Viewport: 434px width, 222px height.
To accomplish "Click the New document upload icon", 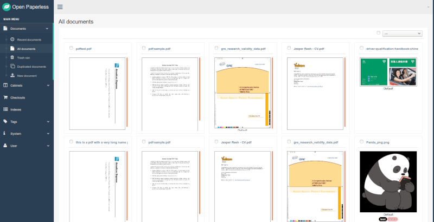I will coord(12,75).
